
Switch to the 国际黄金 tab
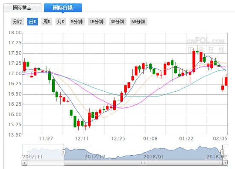[22, 8]
